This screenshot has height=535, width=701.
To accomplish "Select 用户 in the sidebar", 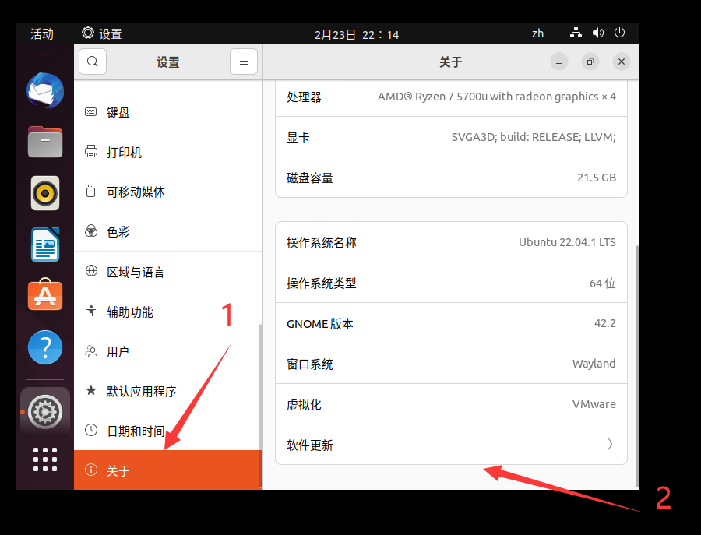I will pyautogui.click(x=168, y=351).
